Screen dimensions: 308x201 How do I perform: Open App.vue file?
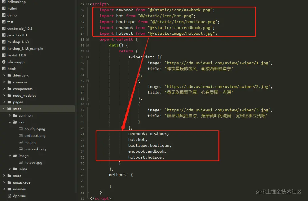coord(19,196)
